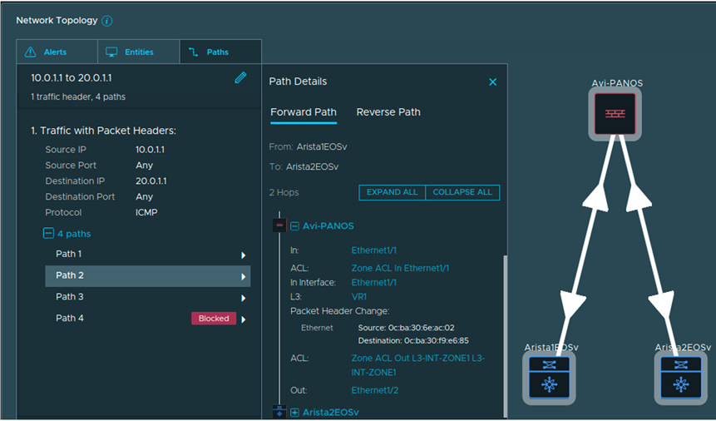Open the Entities tab
716x421 pixels.
138,52
